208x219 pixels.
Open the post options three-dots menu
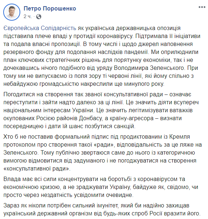[202, 7]
